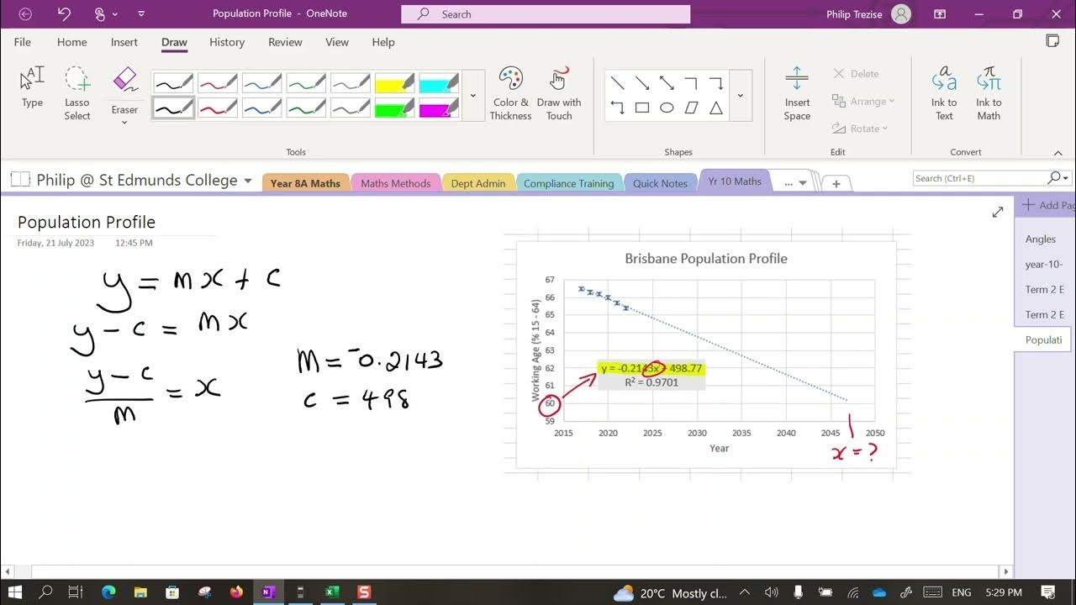Screen dimensions: 1076x605
Task: Click the Population Profile page title
Action: tap(87, 223)
